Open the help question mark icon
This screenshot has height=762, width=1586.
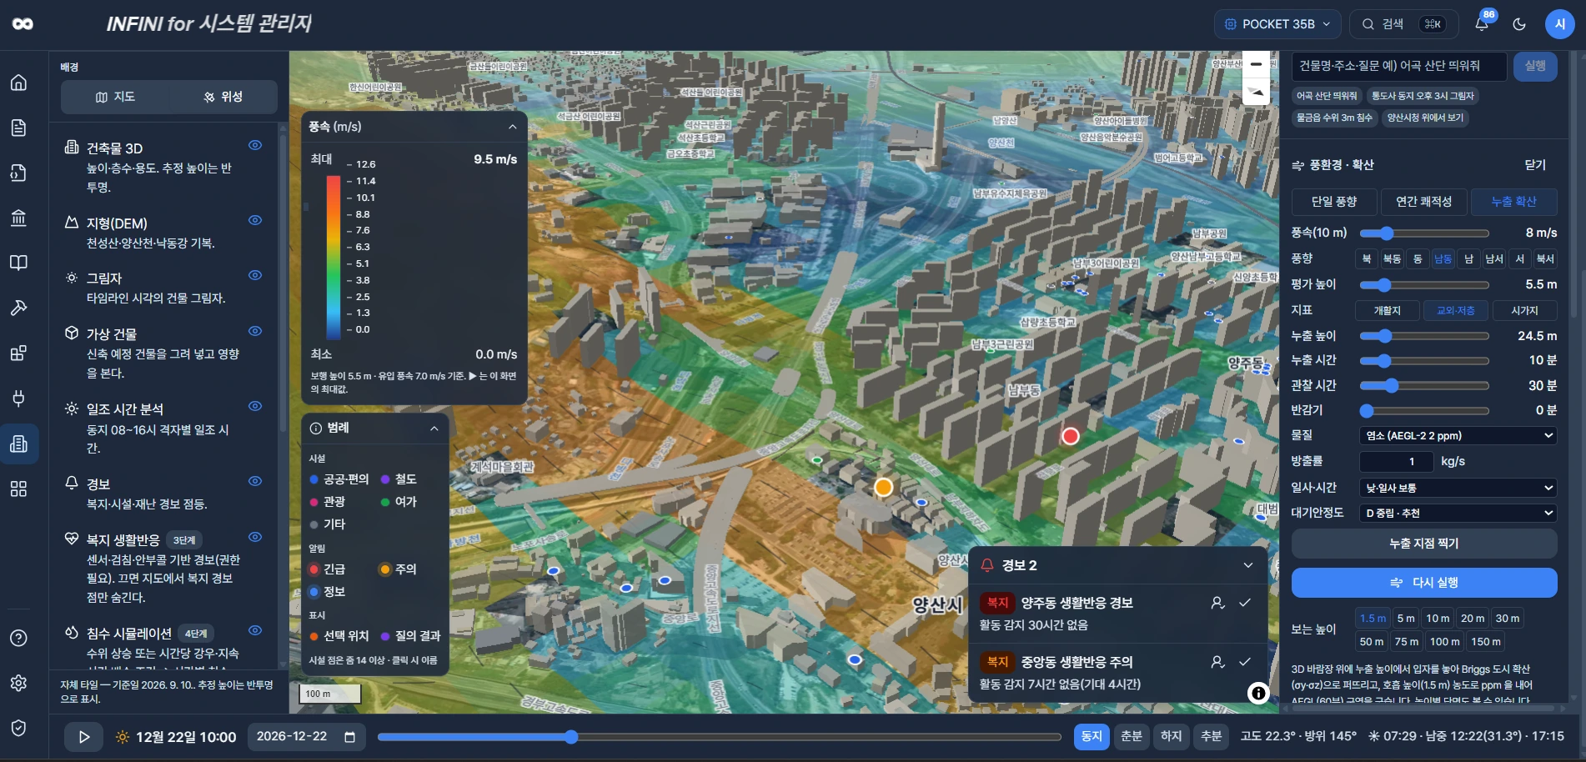(x=18, y=638)
